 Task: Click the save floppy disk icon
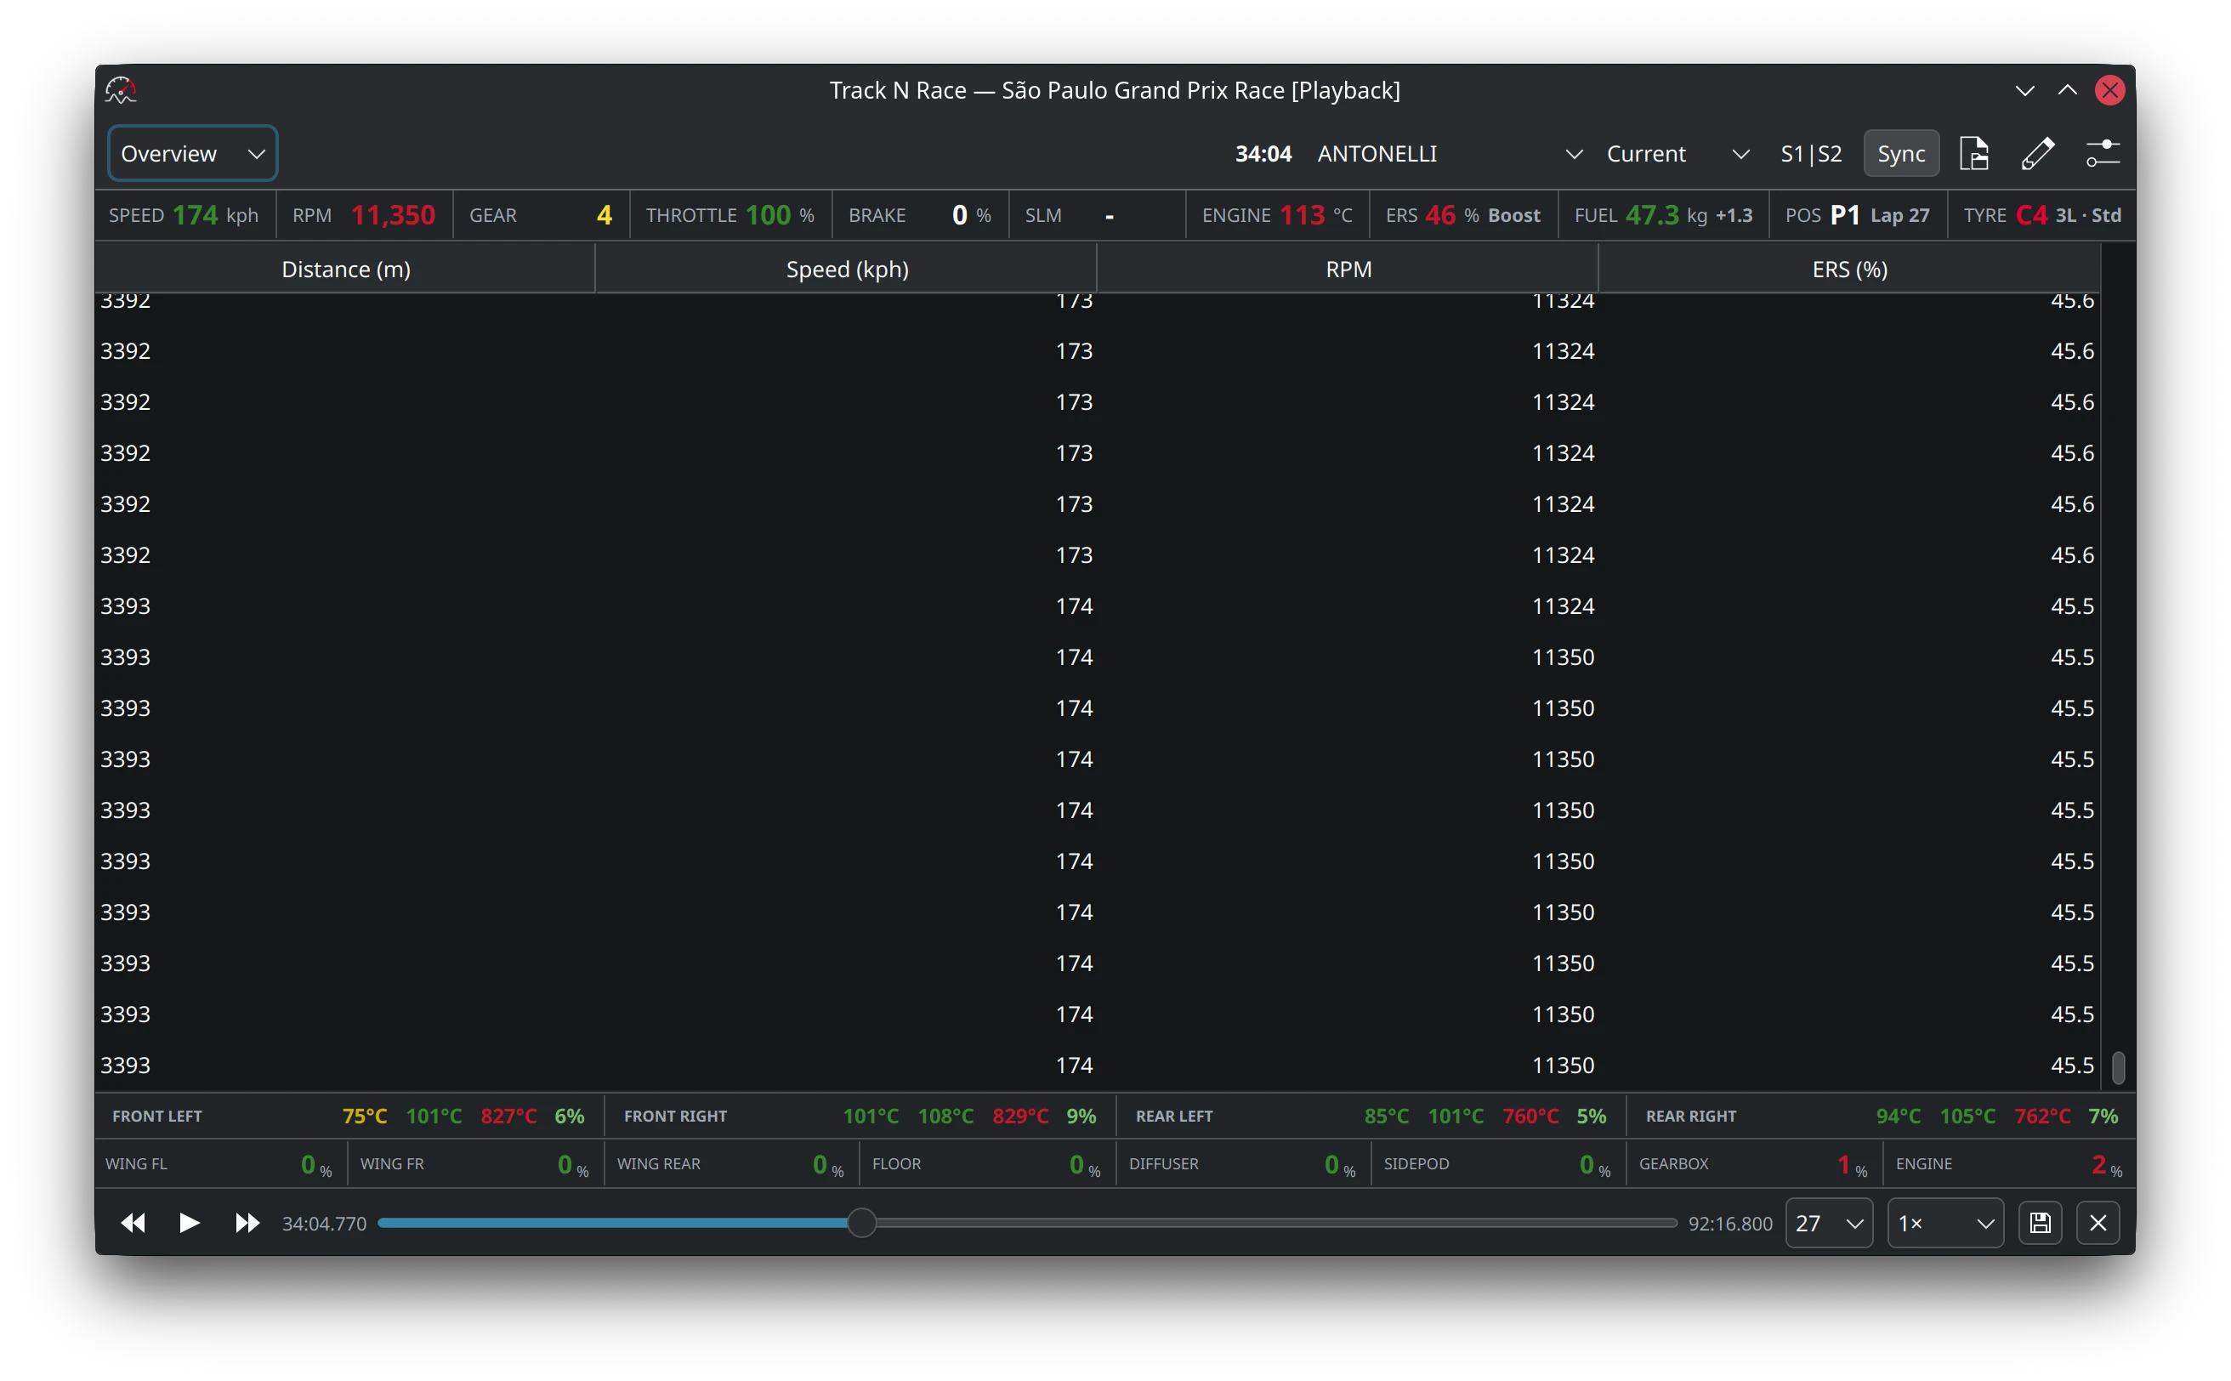tap(2039, 1222)
